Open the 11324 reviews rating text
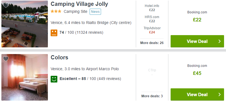 click(82, 32)
